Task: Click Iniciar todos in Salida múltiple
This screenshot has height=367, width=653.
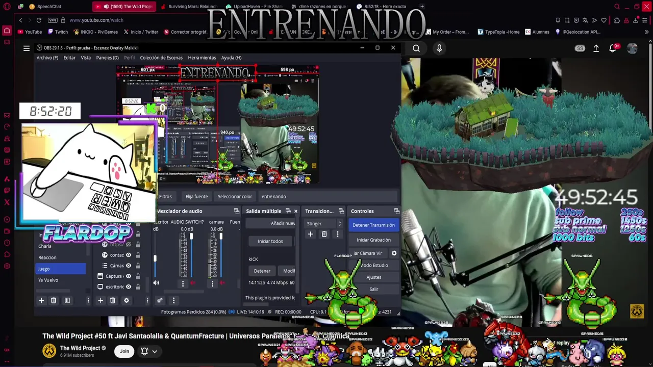Action: (270, 241)
